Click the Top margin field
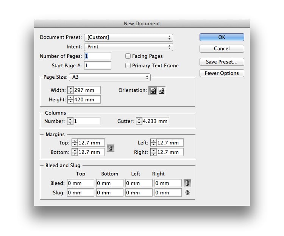Viewport: 284px width, 236px height. 91,143
